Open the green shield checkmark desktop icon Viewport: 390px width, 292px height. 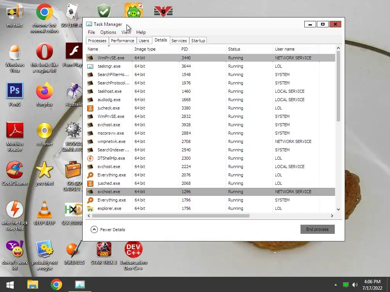click(104, 10)
